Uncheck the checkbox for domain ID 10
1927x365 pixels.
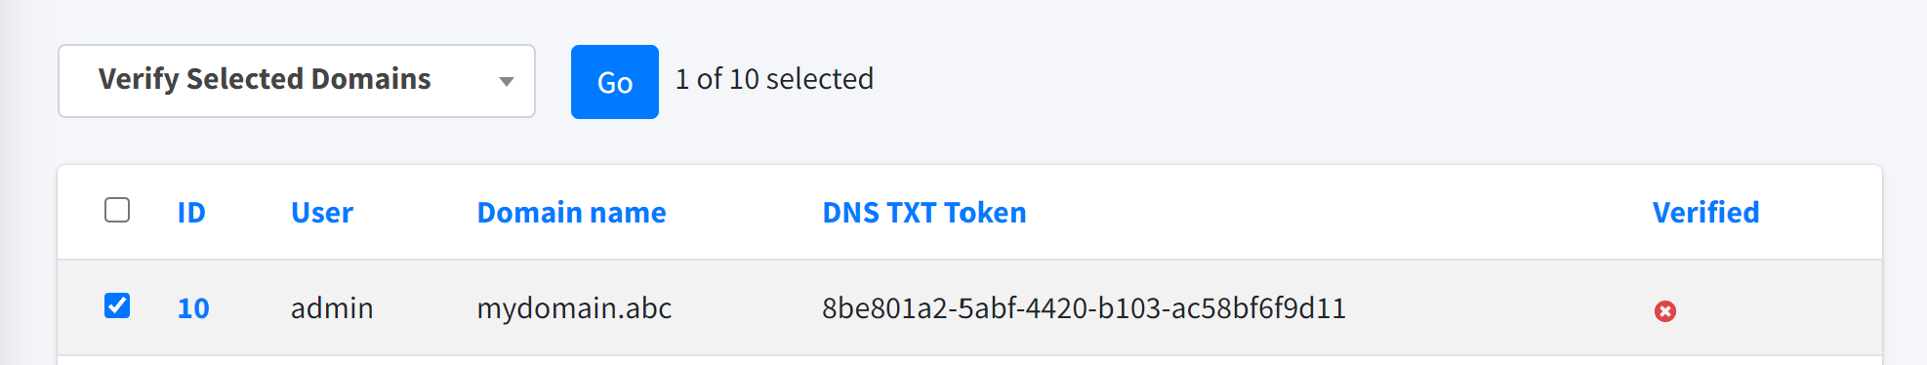117,305
